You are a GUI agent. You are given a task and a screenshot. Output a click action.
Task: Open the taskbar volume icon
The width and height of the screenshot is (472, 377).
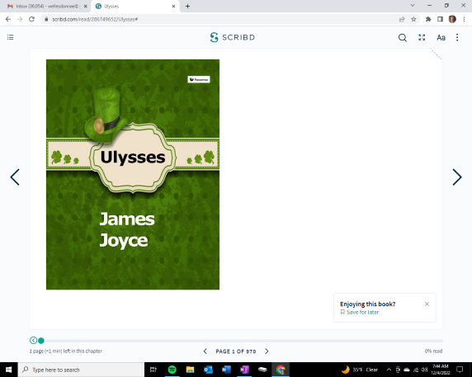point(424,370)
